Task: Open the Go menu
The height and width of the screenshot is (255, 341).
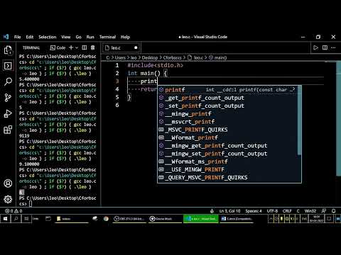Action: point(78,37)
